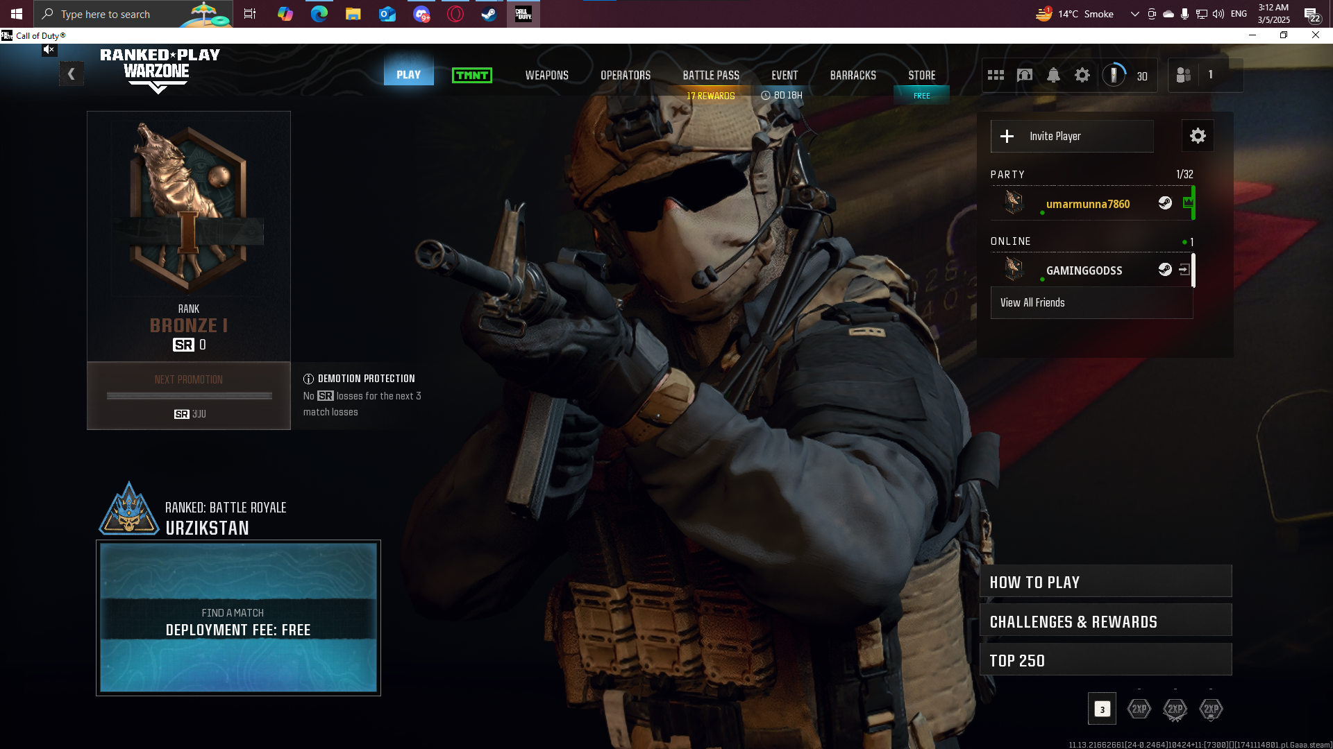Open party settings gear icon
The width and height of the screenshot is (1333, 749).
pos(1198,136)
